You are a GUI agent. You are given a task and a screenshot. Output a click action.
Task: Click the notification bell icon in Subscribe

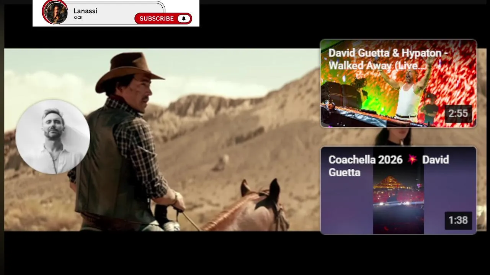(184, 18)
